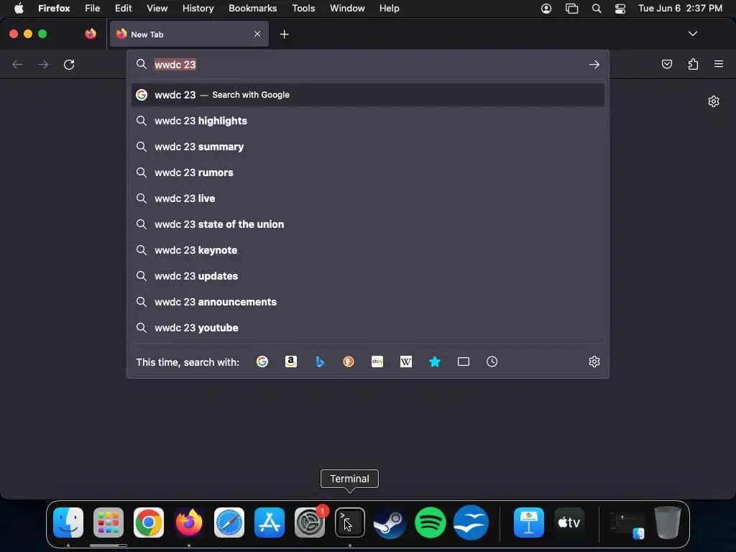Search history using clock icon

click(492, 362)
